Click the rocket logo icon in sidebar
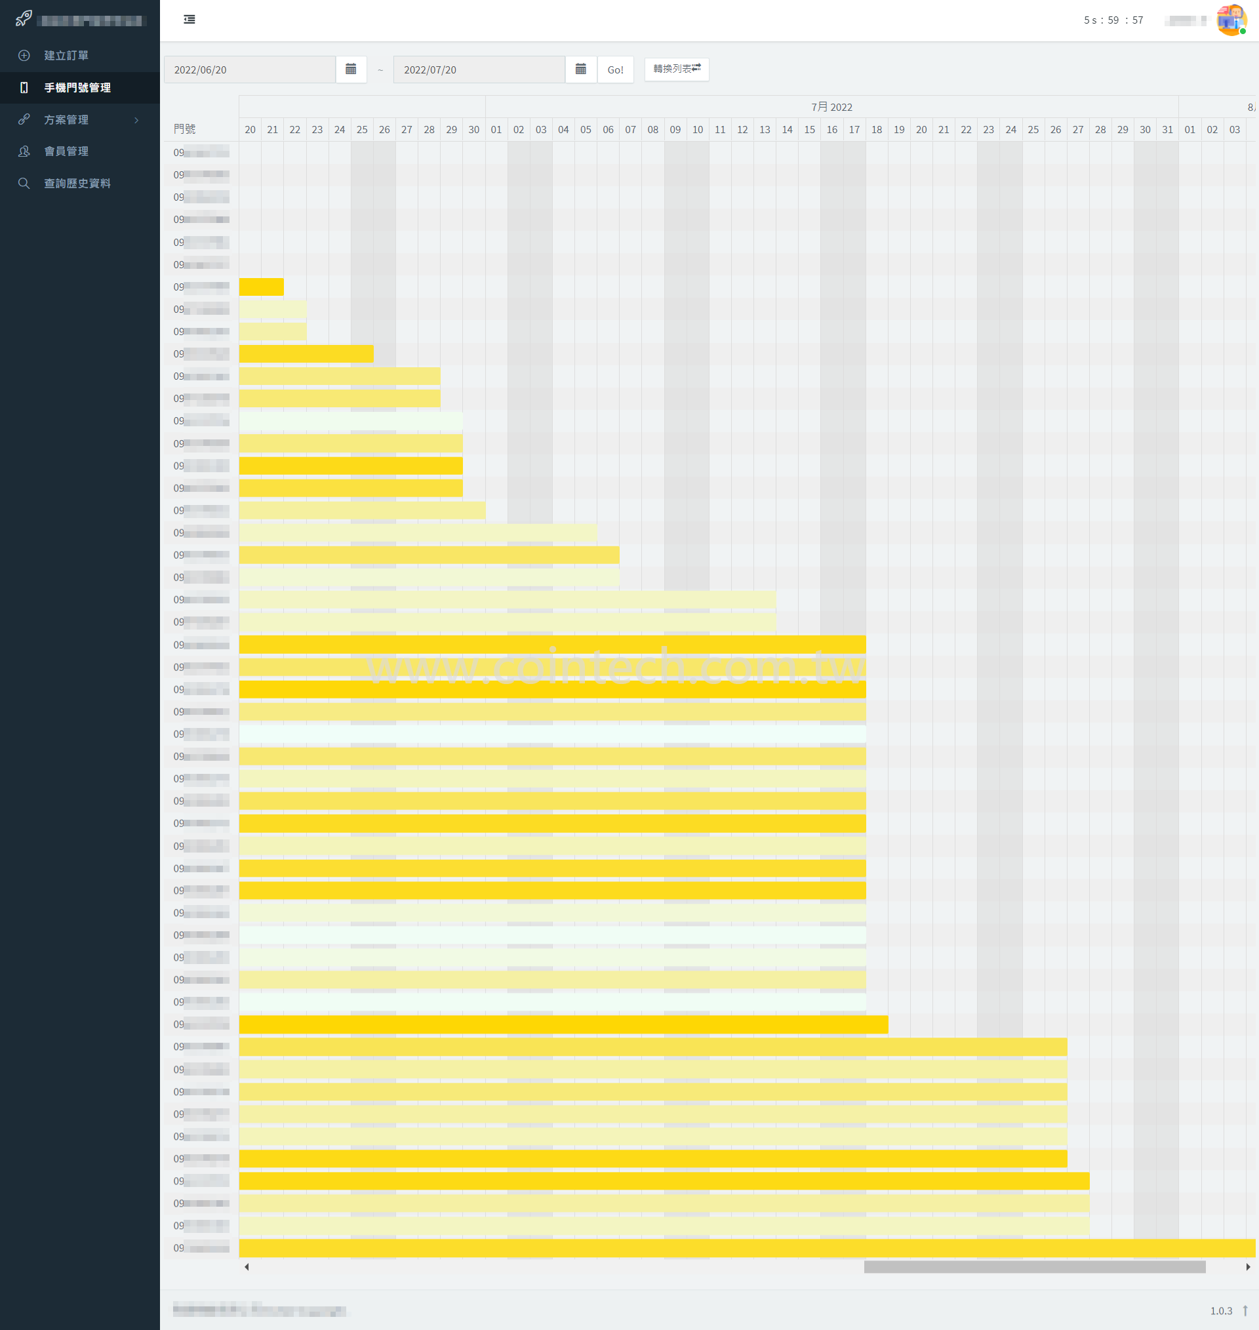This screenshot has height=1330, width=1259. point(24,19)
